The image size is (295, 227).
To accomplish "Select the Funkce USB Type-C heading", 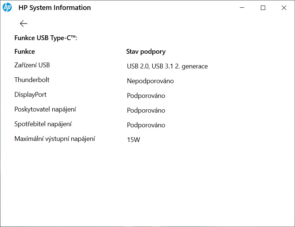I will click(46, 38).
